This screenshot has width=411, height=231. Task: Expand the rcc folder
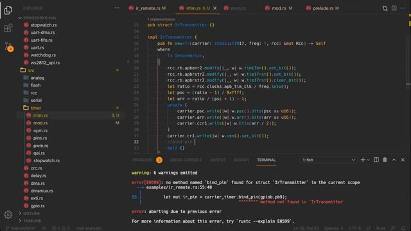click(34, 92)
